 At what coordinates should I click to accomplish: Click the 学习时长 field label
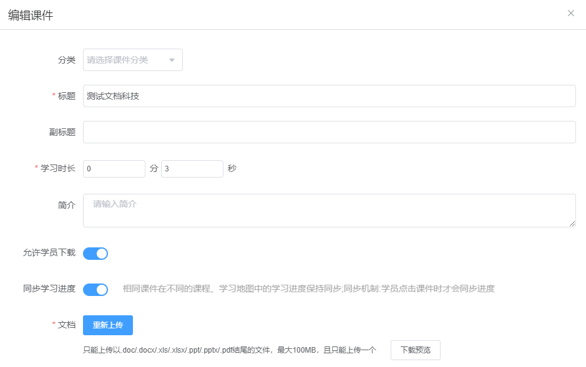(57, 168)
